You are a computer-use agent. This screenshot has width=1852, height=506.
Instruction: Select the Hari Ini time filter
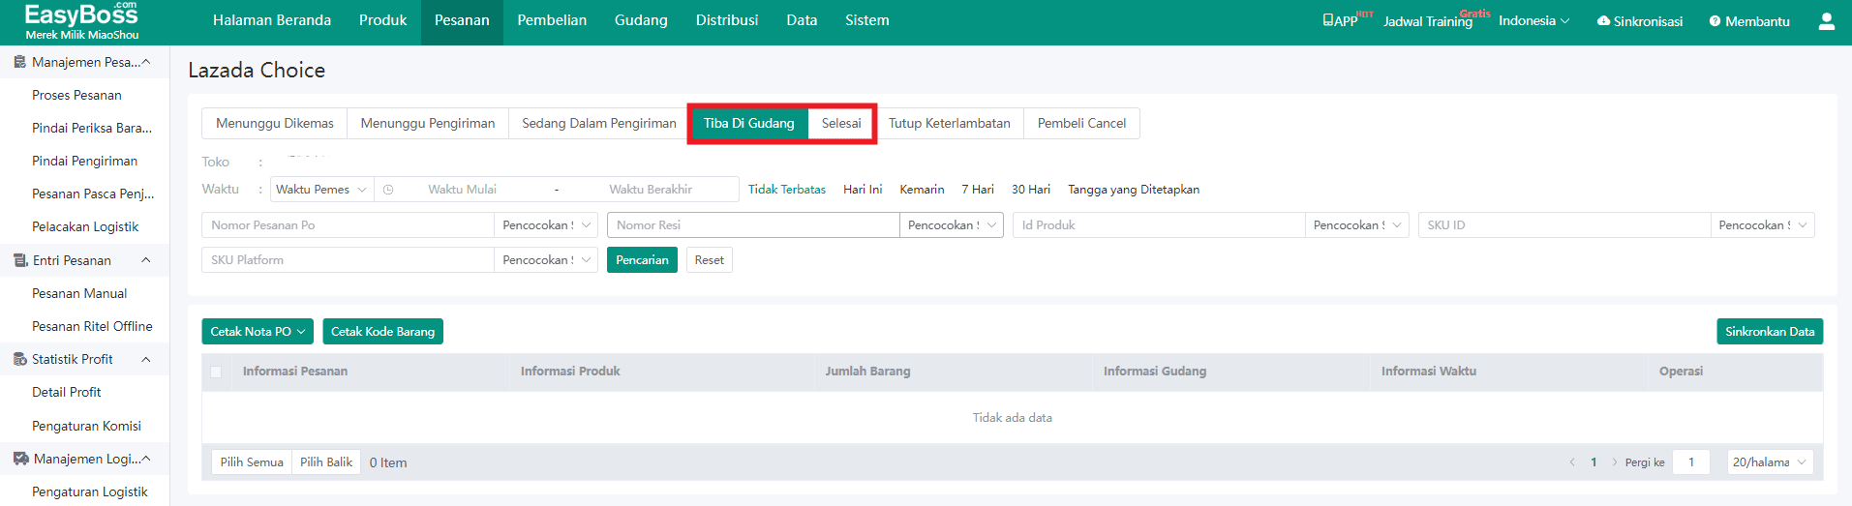863,190
